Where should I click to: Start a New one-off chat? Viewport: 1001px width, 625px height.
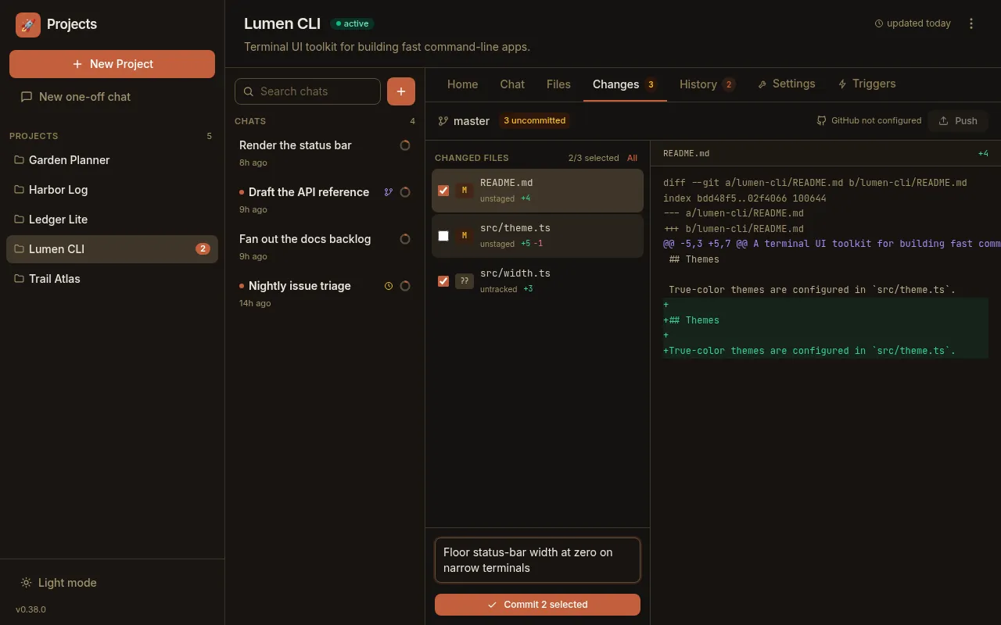[x=76, y=97]
